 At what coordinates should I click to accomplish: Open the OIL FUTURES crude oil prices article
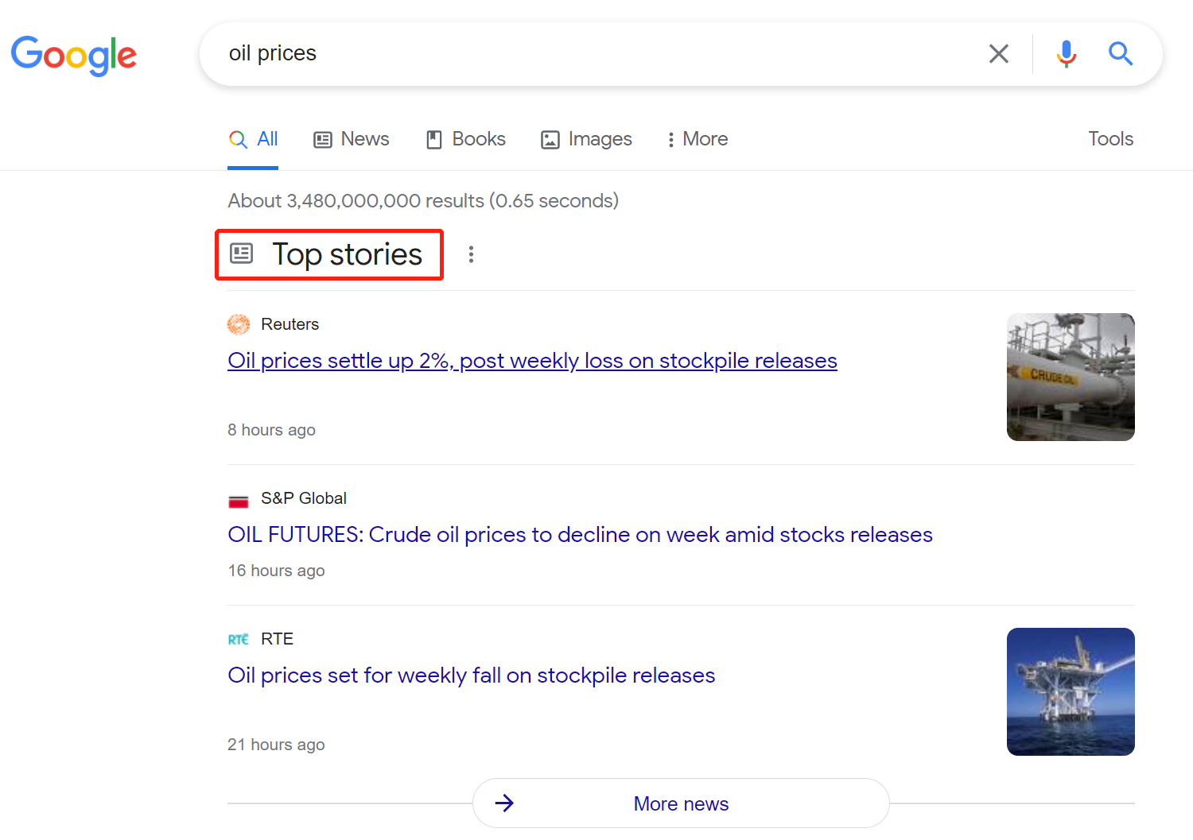[x=580, y=535]
